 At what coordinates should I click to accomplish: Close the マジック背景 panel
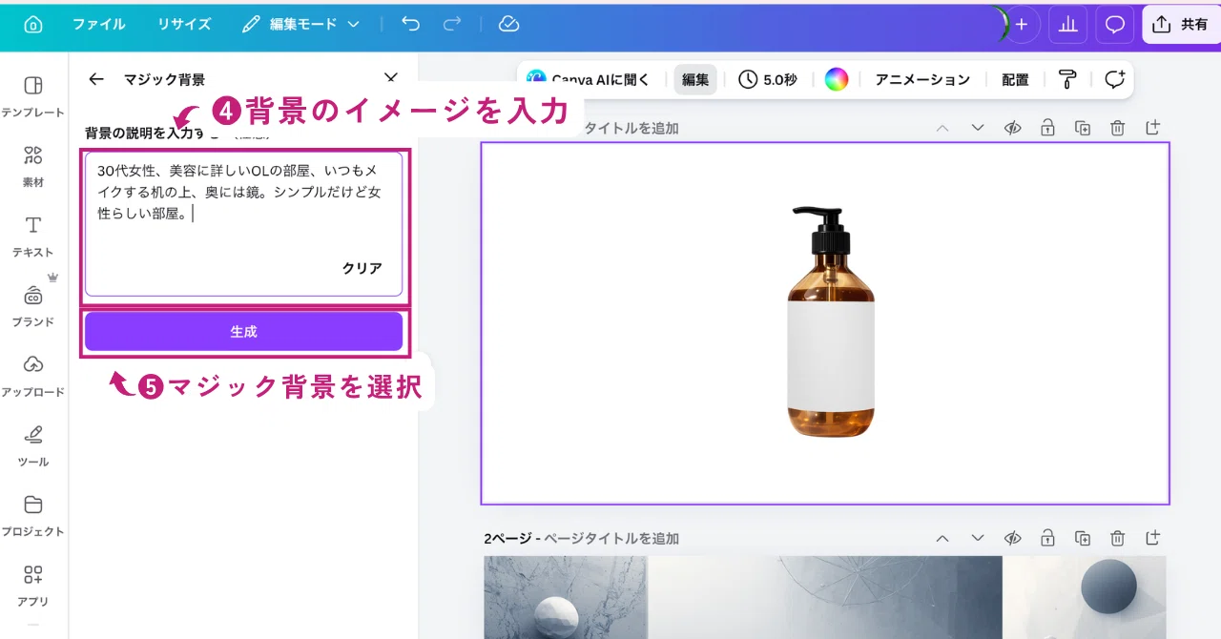pos(391,78)
